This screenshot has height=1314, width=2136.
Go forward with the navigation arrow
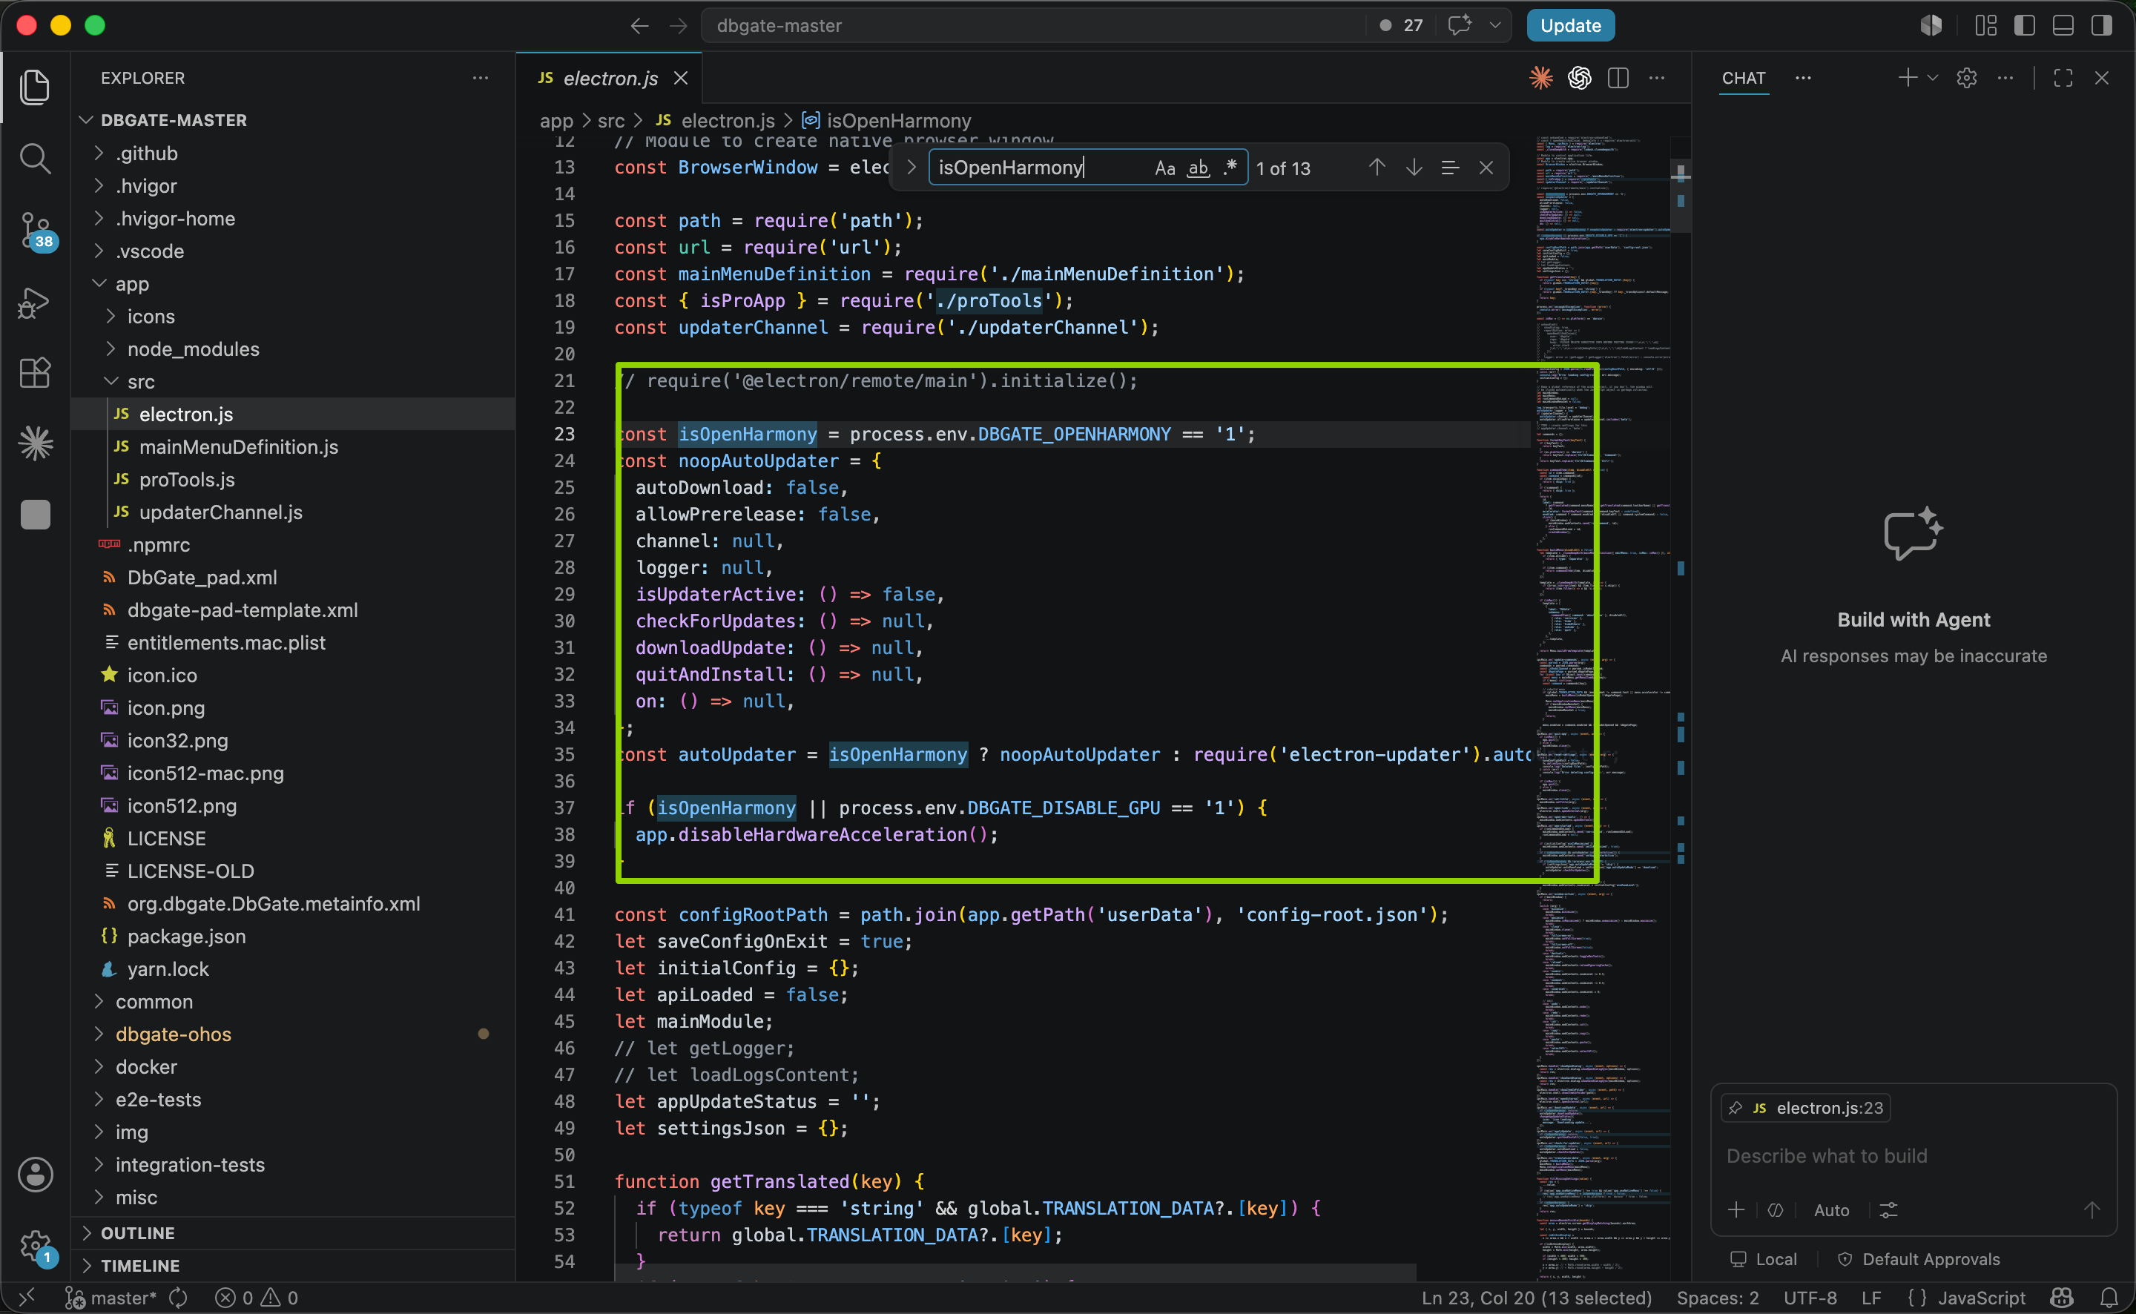coord(678,26)
